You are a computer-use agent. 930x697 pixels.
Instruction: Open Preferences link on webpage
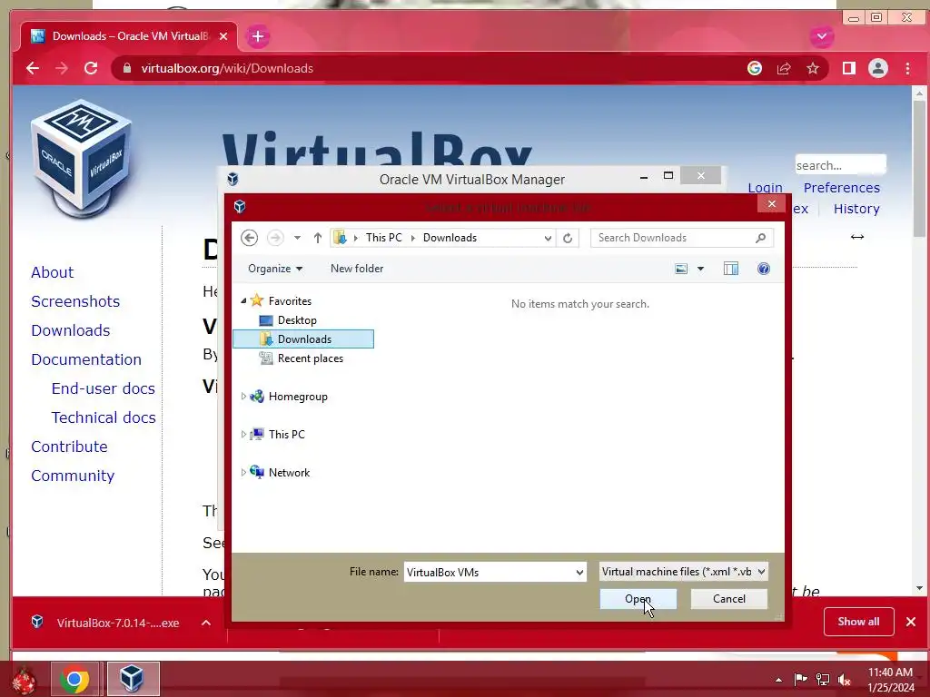click(x=842, y=188)
